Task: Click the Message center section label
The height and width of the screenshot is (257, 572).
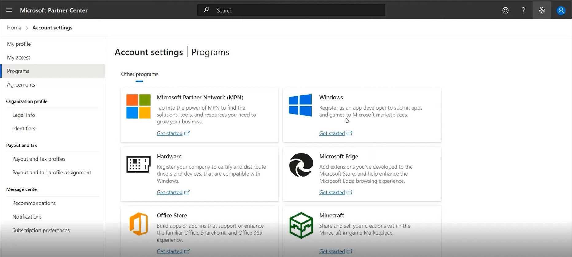Action: click(22, 189)
